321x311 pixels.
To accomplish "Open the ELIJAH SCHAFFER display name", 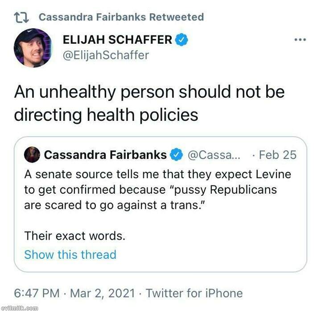I will coord(117,40).
